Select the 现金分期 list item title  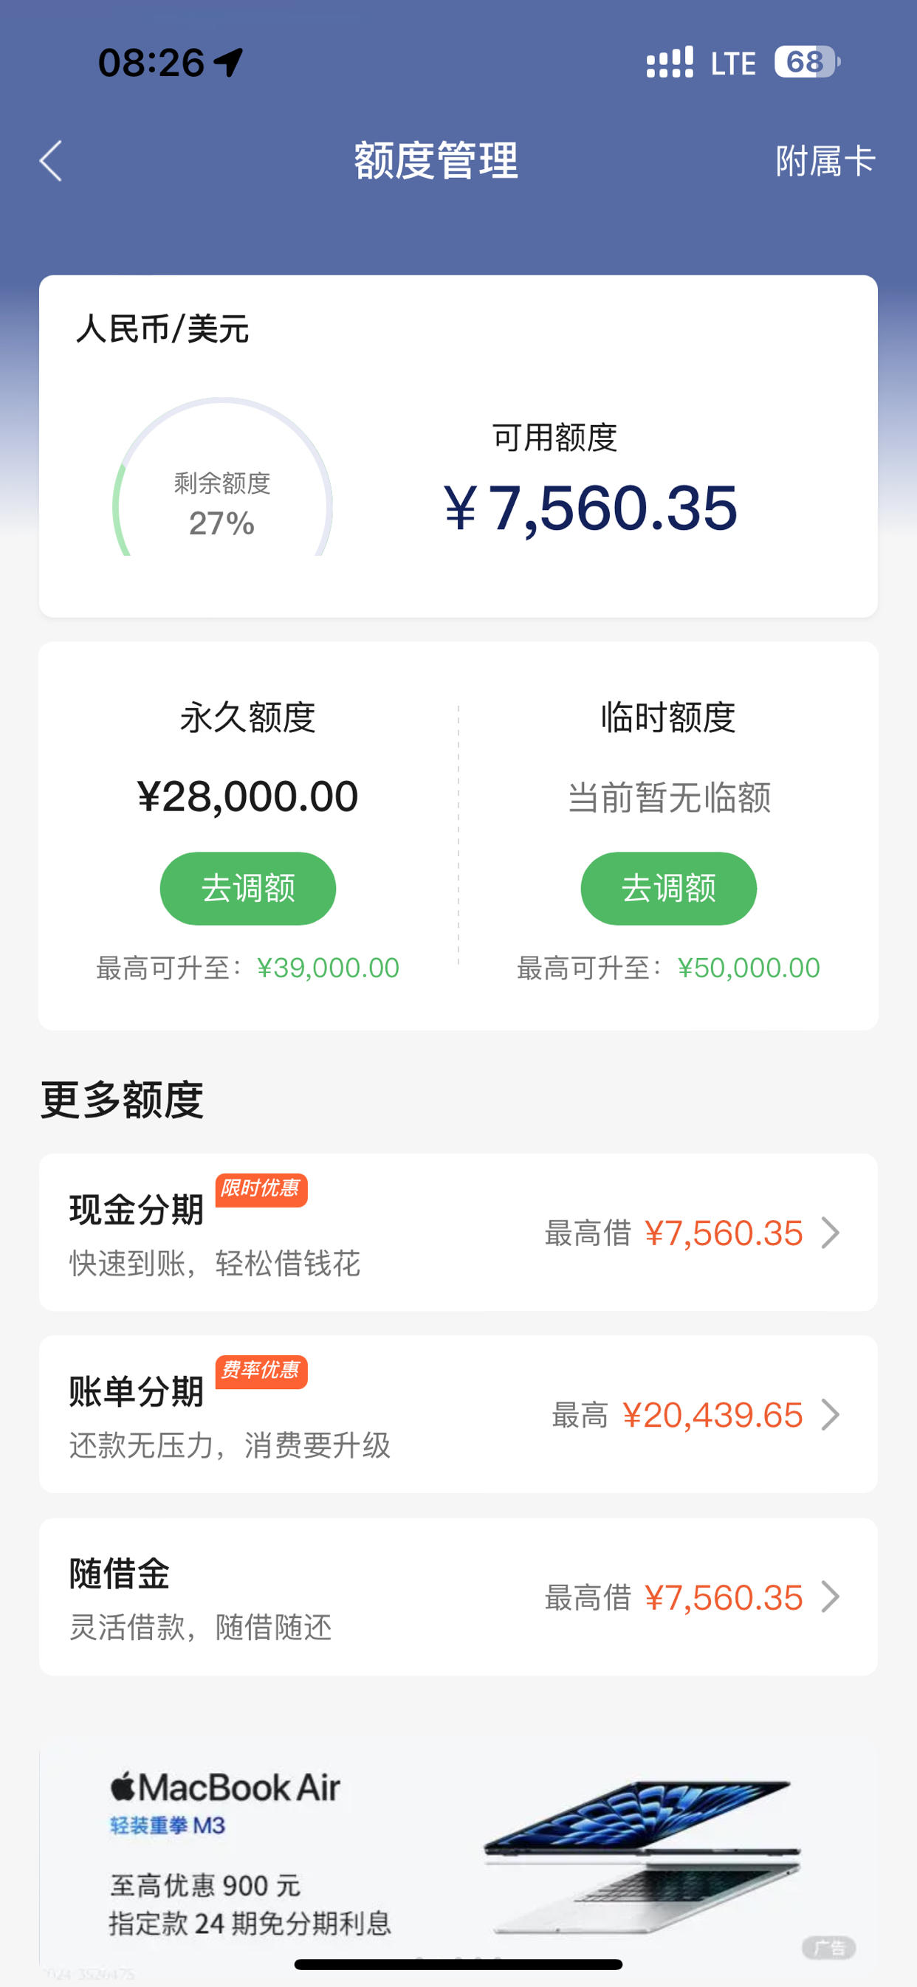pyautogui.click(x=137, y=1209)
